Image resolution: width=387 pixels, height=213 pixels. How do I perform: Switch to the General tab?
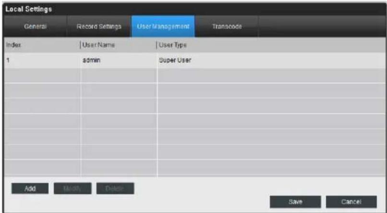click(x=36, y=26)
